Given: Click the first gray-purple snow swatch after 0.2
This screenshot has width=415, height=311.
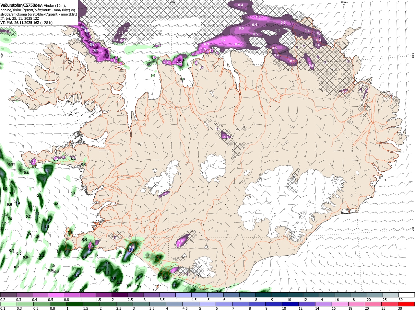Looking at the screenshot, I should click(8, 295).
